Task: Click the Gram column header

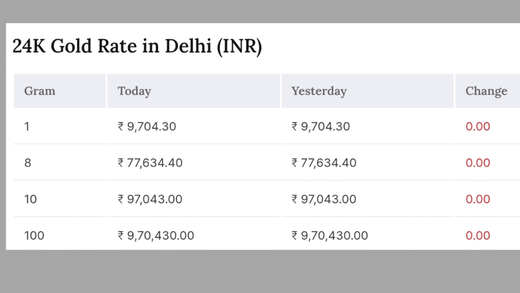Action: click(x=40, y=91)
